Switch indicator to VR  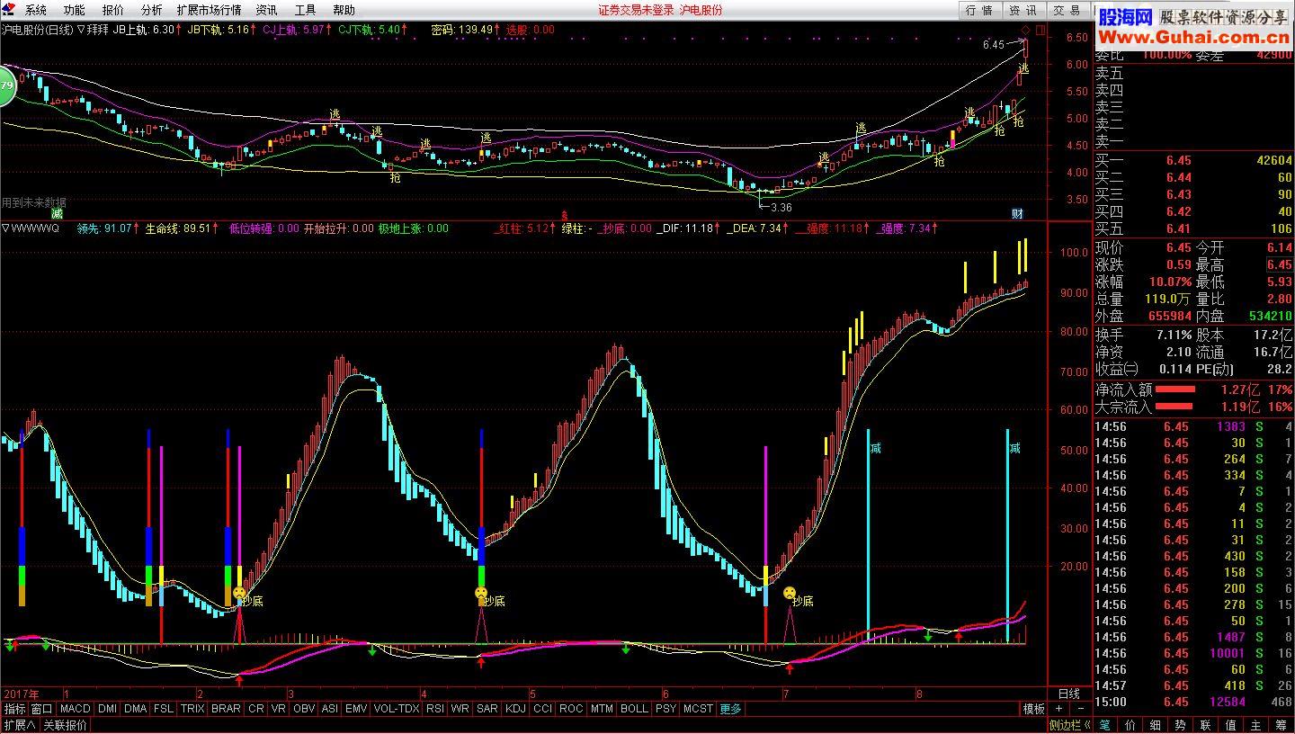point(279,709)
